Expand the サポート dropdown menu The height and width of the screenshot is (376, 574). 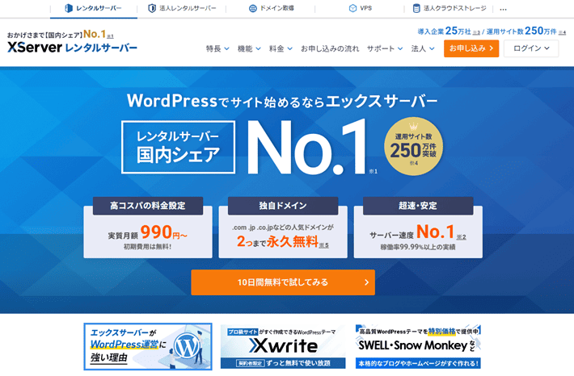coord(385,48)
